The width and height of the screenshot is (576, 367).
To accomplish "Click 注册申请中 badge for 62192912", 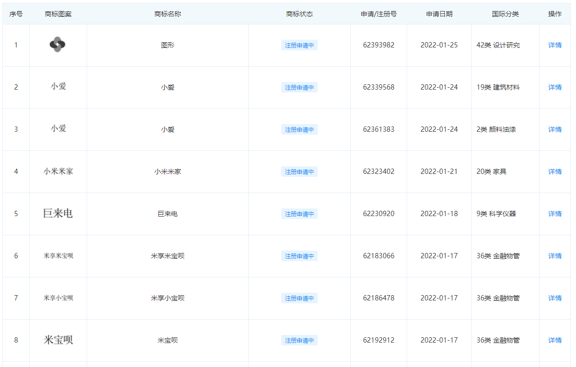I will pyautogui.click(x=299, y=341).
